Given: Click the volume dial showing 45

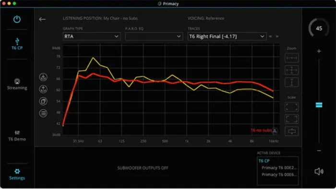Looking at the screenshot, I should [x=319, y=28].
